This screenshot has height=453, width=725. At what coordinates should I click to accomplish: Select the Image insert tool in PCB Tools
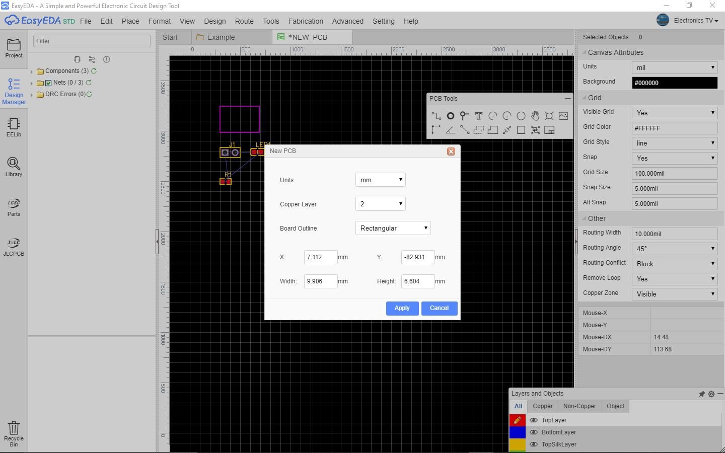point(563,116)
